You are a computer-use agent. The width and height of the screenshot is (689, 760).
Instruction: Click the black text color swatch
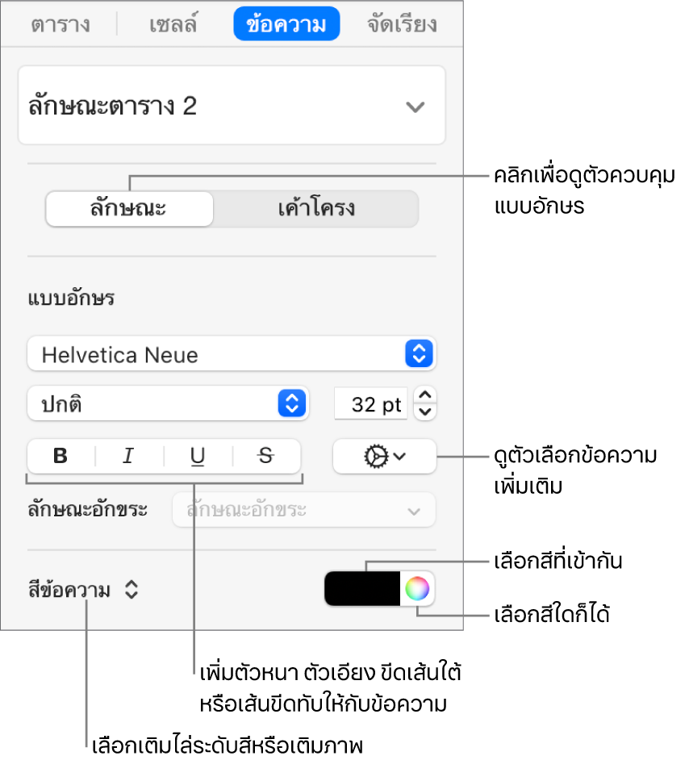362,588
